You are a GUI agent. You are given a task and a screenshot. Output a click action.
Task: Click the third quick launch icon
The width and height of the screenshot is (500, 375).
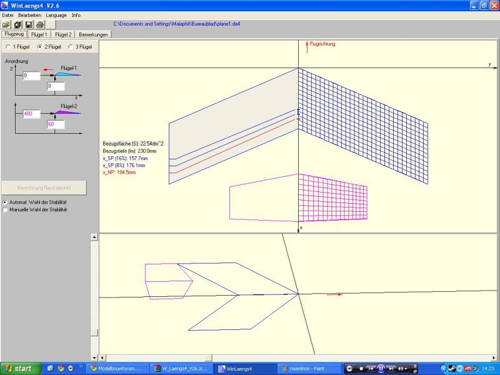[71, 369]
